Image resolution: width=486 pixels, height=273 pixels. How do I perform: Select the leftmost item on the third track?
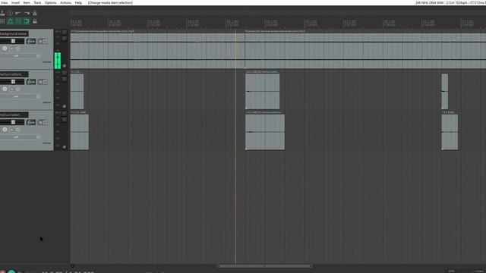tap(80, 132)
